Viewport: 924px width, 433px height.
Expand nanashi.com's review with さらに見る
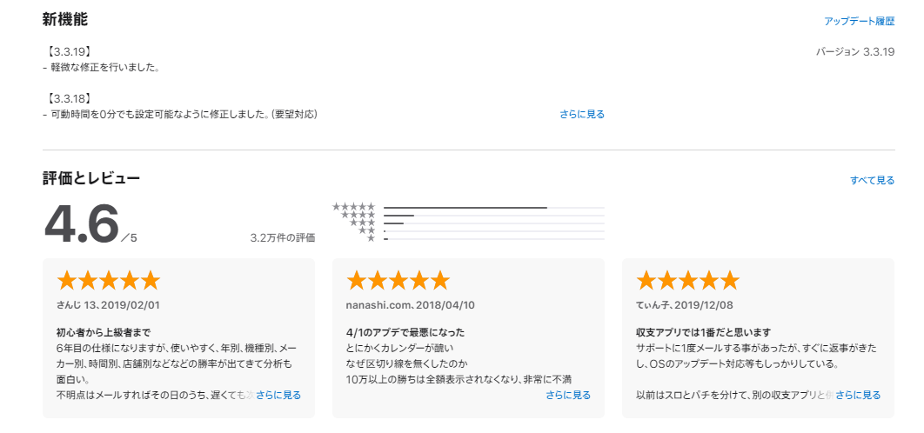coord(568,395)
